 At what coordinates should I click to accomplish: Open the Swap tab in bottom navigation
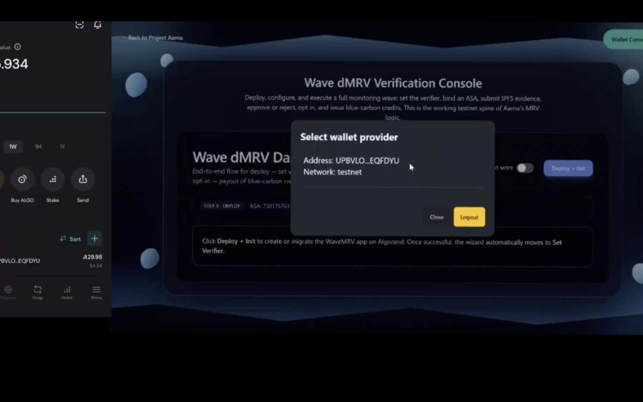[x=38, y=292]
